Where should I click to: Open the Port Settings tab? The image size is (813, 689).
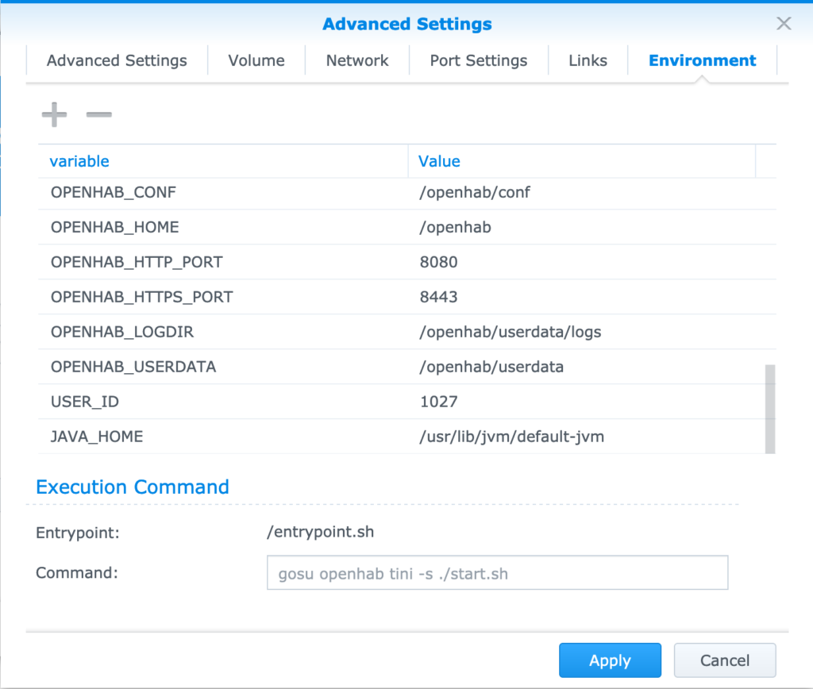click(x=479, y=60)
